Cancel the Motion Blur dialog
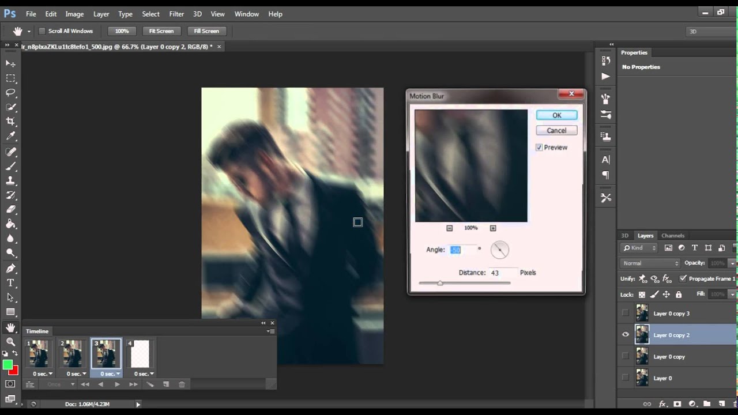738x415 pixels. pyautogui.click(x=556, y=130)
